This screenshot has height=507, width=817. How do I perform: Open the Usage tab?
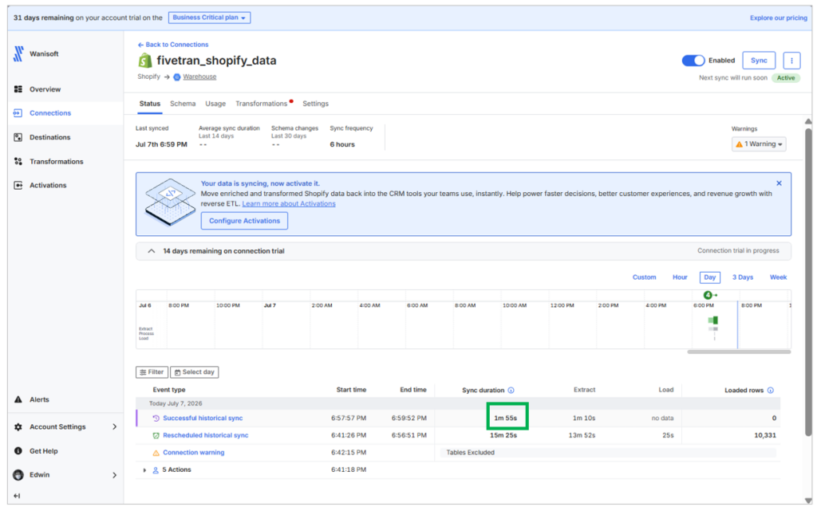pyautogui.click(x=215, y=104)
